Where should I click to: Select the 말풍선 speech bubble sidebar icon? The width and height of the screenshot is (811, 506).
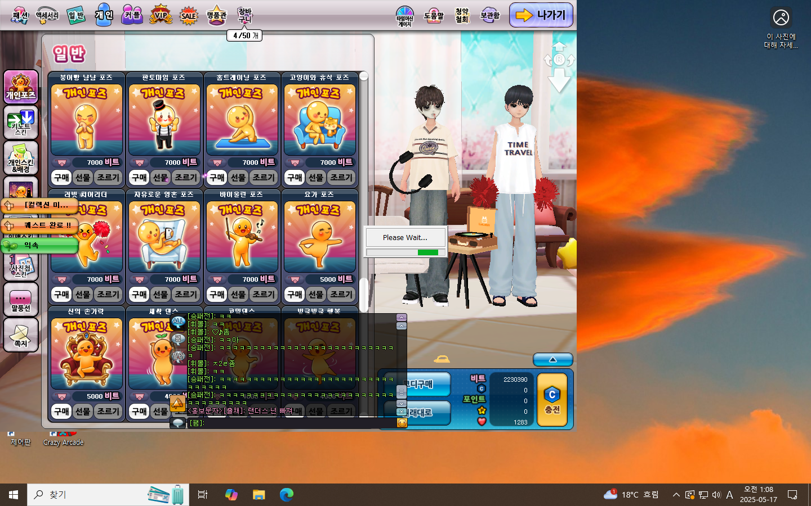21,299
